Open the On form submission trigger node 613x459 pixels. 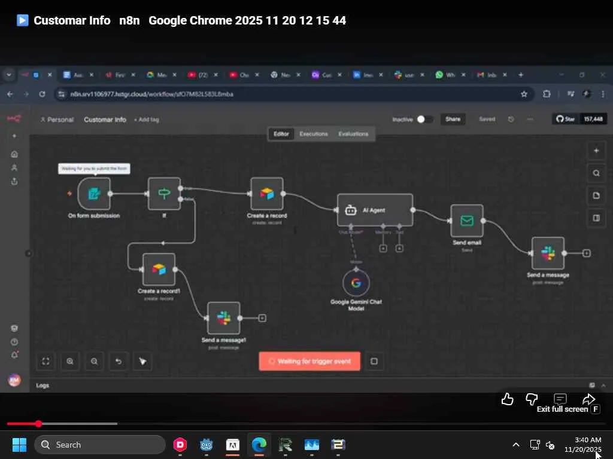(x=94, y=194)
